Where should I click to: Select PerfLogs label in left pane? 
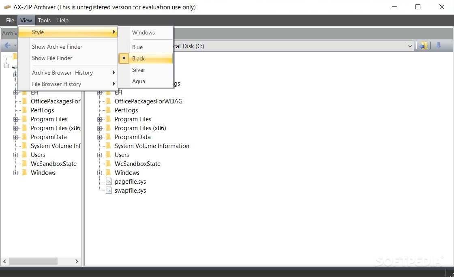(x=42, y=110)
